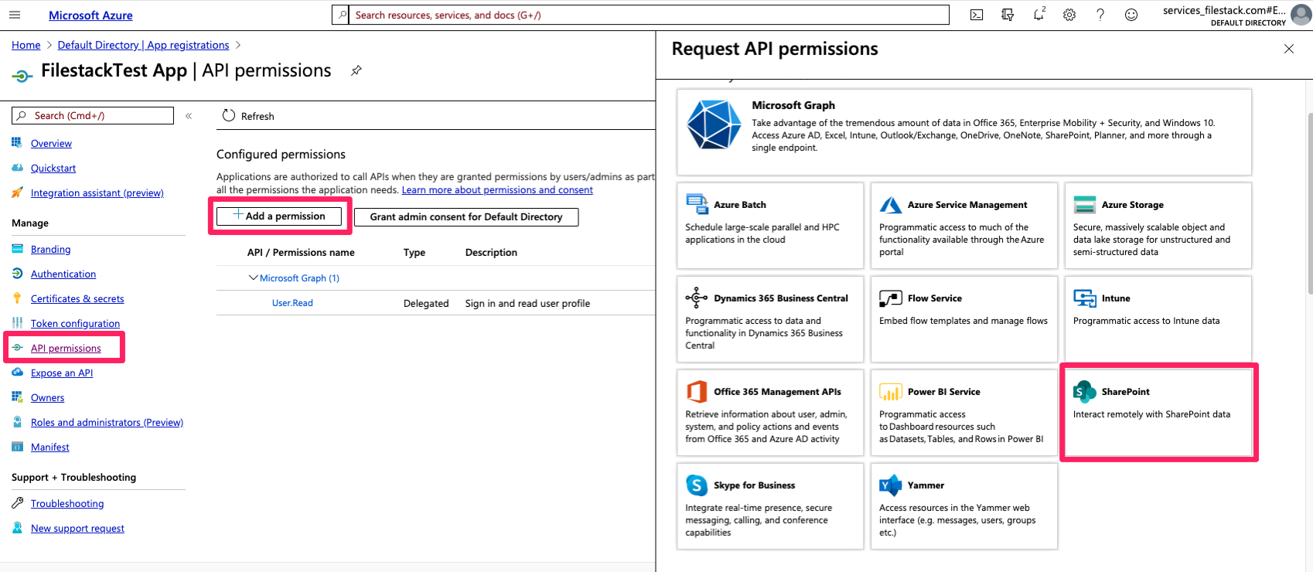Click the user account avatar

tap(1301, 15)
